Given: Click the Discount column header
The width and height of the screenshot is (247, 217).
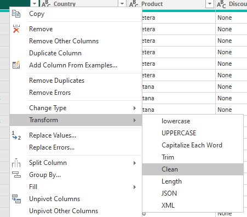Looking at the screenshot, I should click(238, 4).
